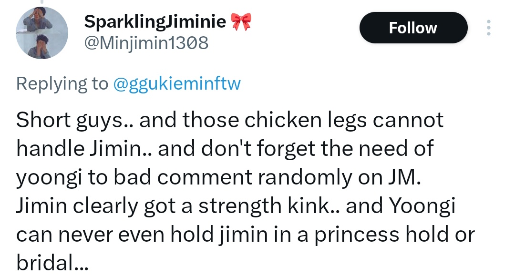Expand the truncated tweet at 'bridal…'
515x277 pixels.
point(52,263)
